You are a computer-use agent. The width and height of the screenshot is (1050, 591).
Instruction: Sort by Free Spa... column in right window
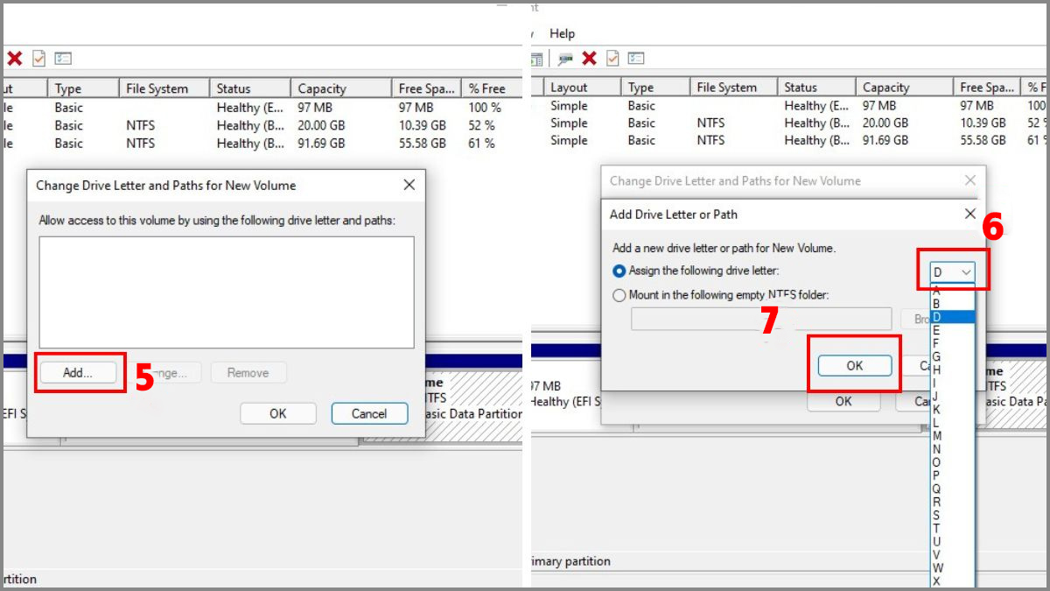987,88
